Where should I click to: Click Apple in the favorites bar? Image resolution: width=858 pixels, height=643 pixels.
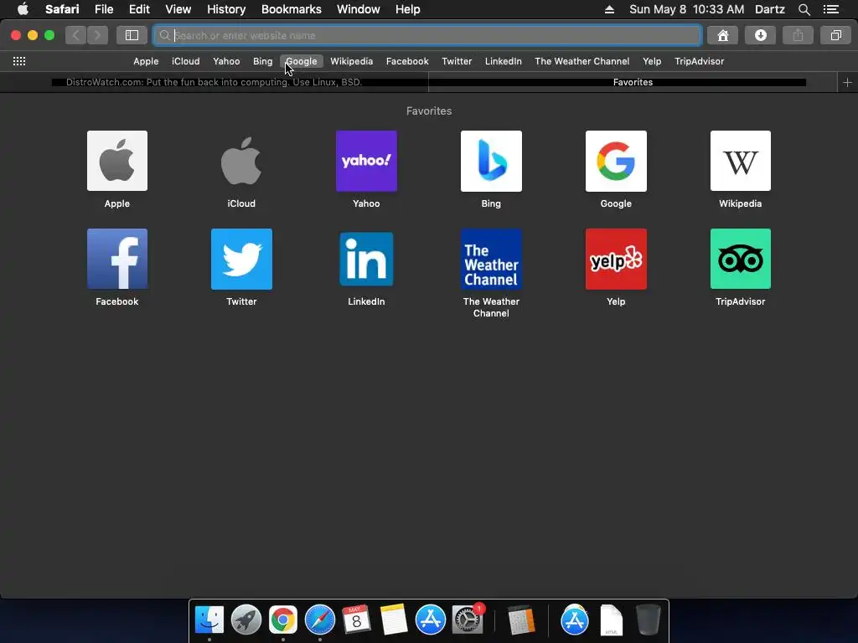pyautogui.click(x=146, y=61)
